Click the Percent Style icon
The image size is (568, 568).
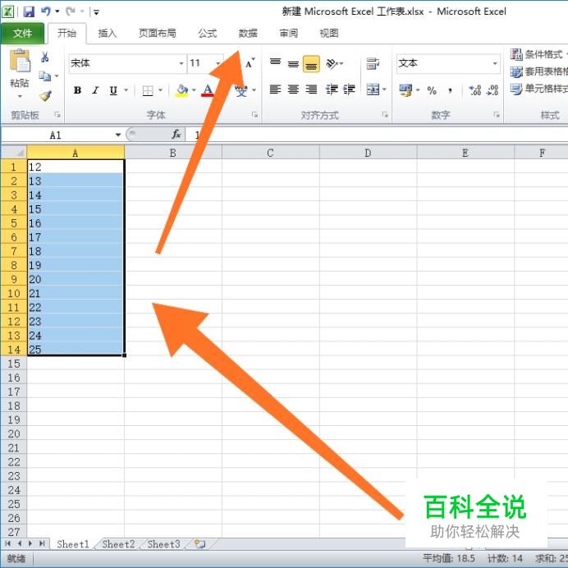tap(432, 90)
